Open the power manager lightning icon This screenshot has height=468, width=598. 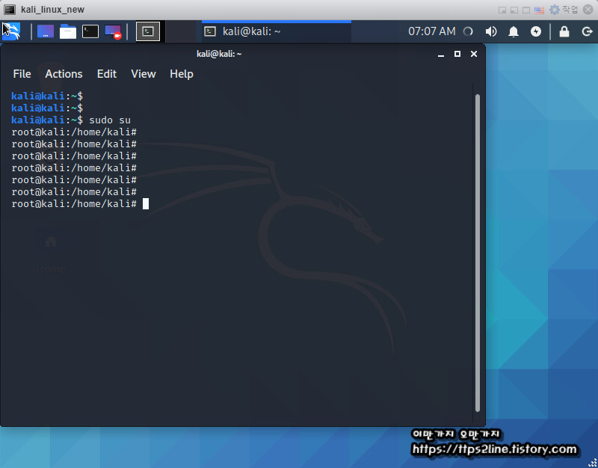point(536,31)
